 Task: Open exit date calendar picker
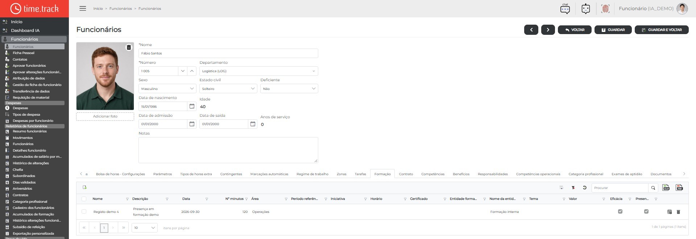253,124
